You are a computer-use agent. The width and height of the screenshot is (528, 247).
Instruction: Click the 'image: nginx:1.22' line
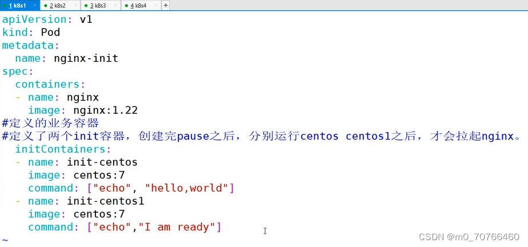pos(83,110)
